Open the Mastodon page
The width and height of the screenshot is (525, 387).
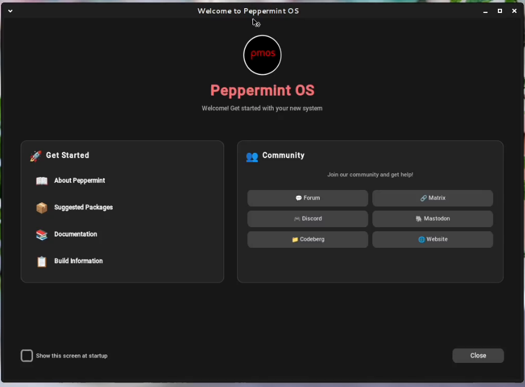click(x=432, y=219)
